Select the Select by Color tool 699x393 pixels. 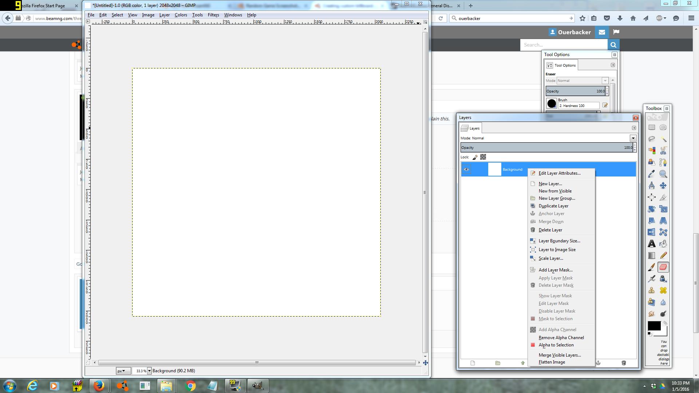coord(652,151)
